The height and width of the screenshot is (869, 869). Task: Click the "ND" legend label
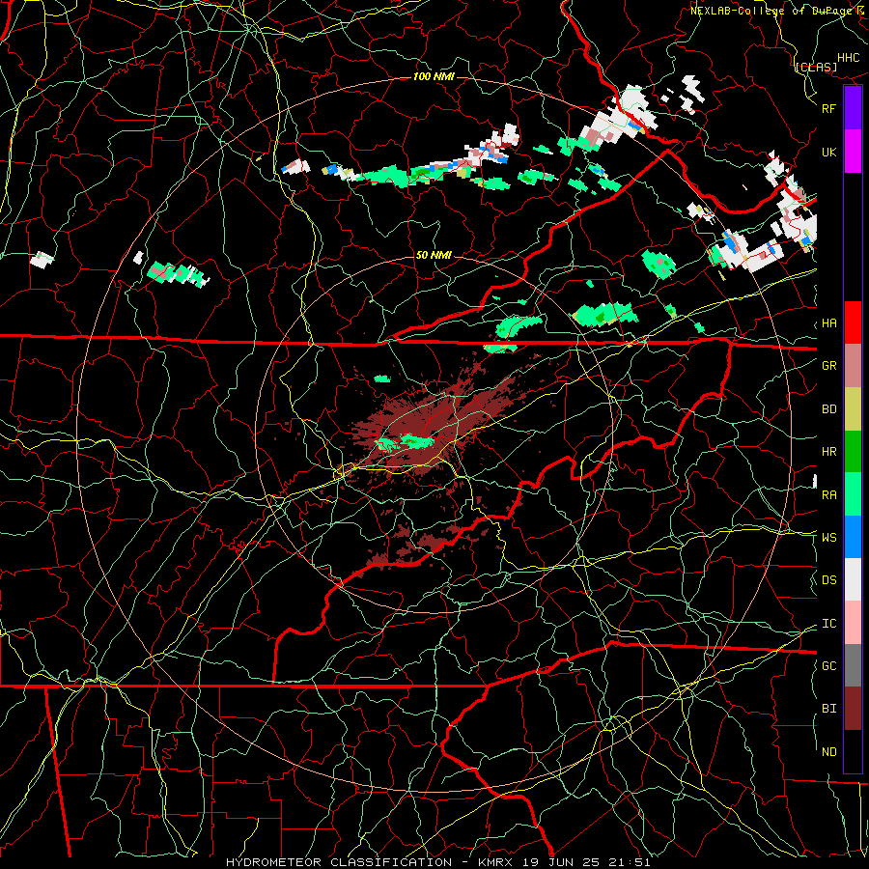pos(828,752)
